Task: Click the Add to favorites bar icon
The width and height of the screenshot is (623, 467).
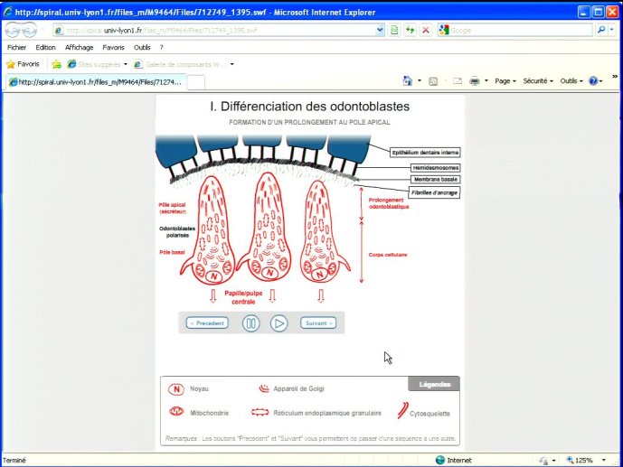Action: [x=56, y=64]
